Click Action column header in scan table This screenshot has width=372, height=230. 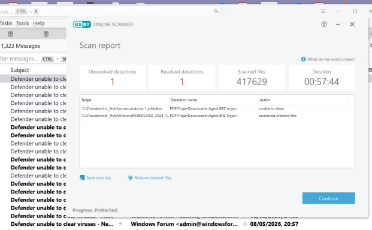303,100
